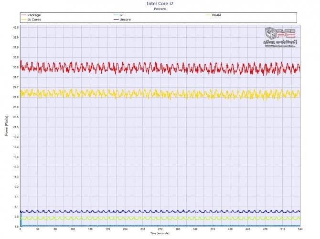Click the 13.3 y-axis value
Viewport: 320px width, 239px height.
click(16, 167)
